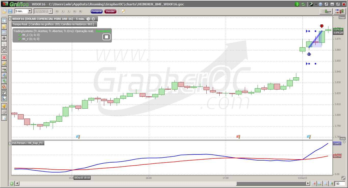The width and height of the screenshot is (348, 188).
Task: Open a chart file via folder icon
Action: tap(4, 11)
